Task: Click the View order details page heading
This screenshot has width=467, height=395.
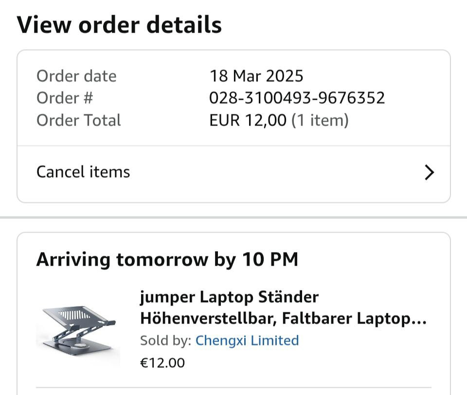Action: pyautogui.click(x=119, y=25)
